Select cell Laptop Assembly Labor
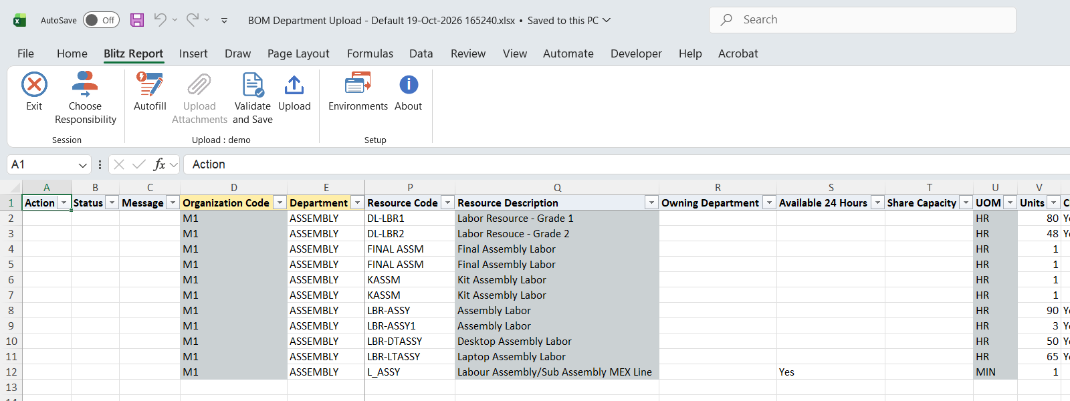Screen dimensions: 1070x401 click(x=557, y=357)
